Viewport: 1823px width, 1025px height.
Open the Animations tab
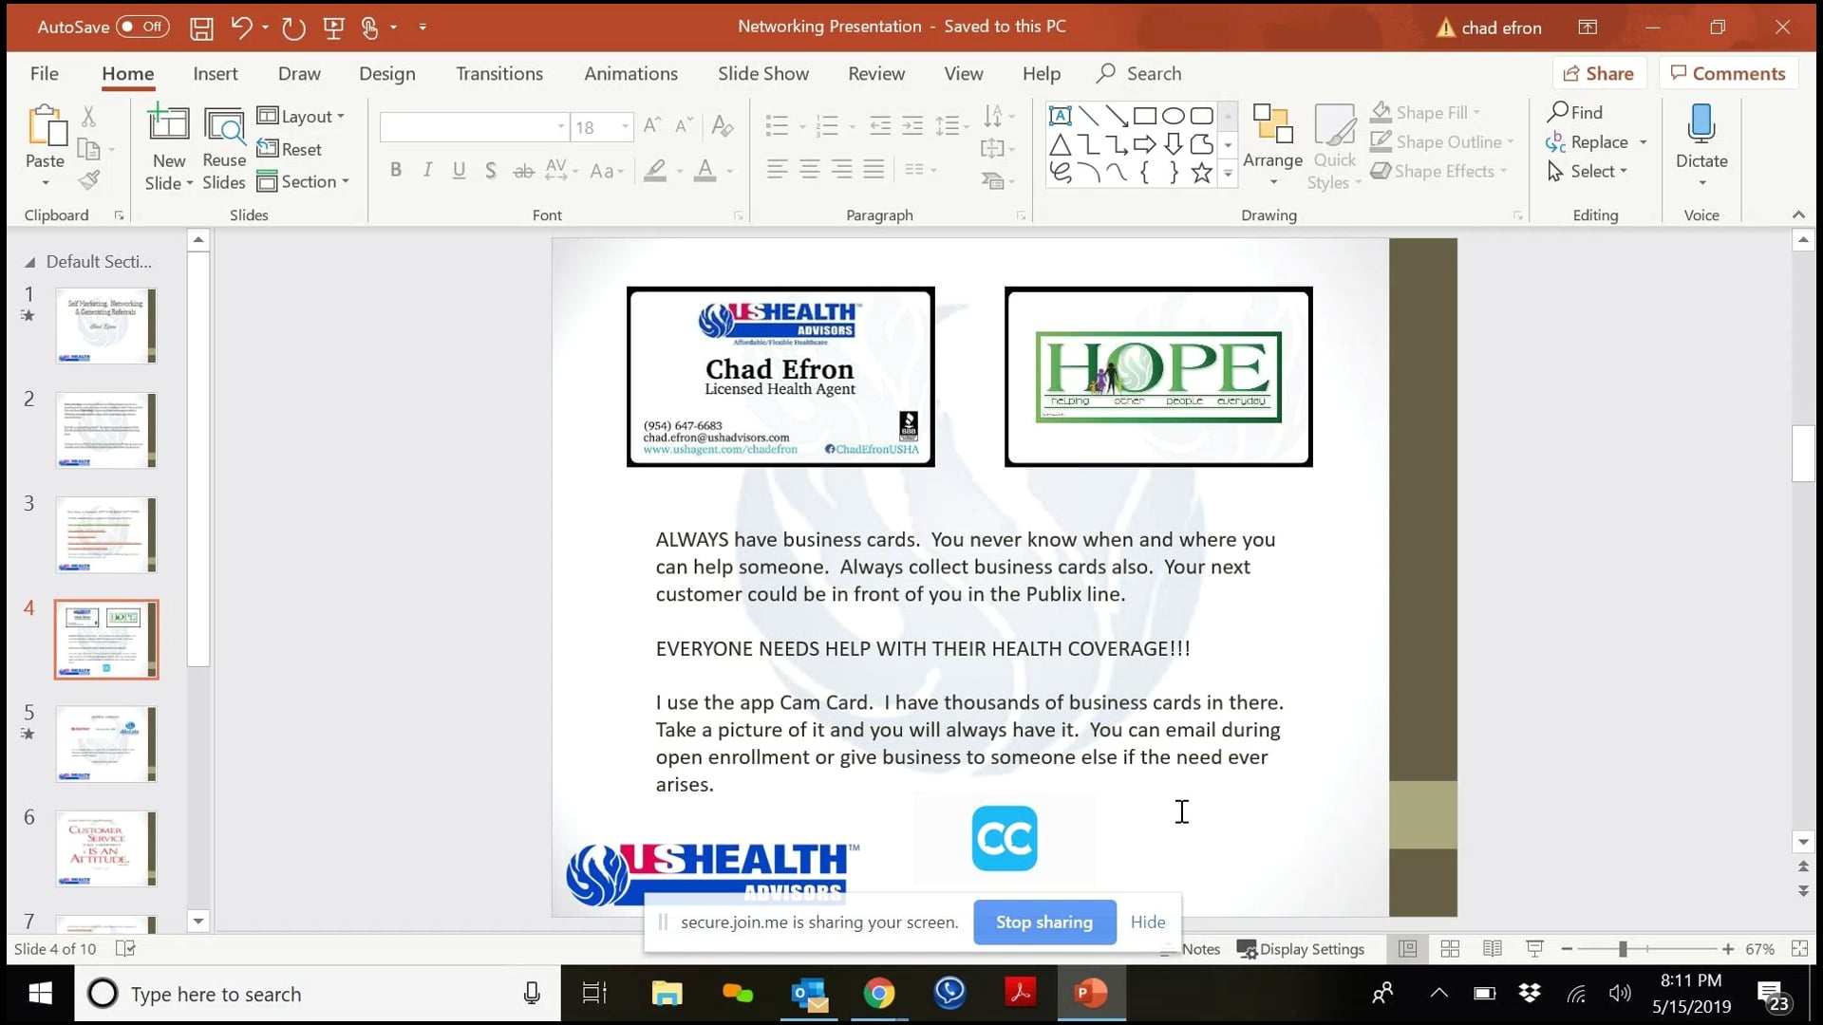point(630,73)
